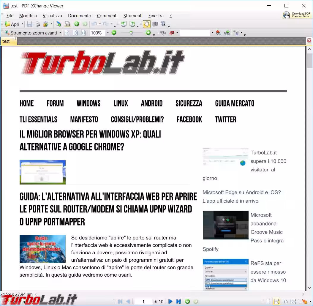Viewport: 313px width, 306px height.
Task: Go to next page with blue arrow
Action: coord(170,301)
